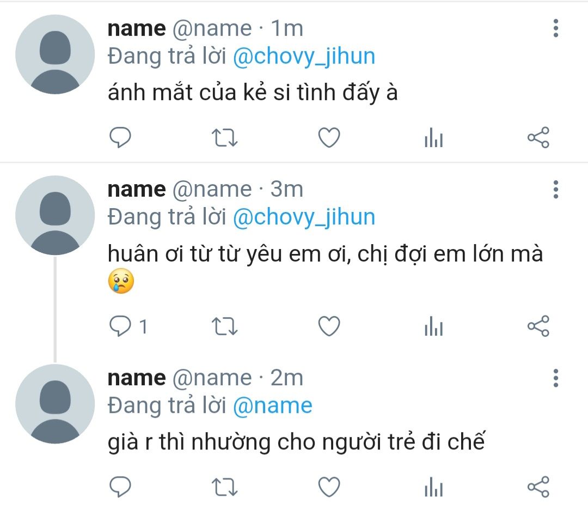588x510 pixels.
Task: Open profile avatar of the 1m tweet author
Action: coord(55,54)
